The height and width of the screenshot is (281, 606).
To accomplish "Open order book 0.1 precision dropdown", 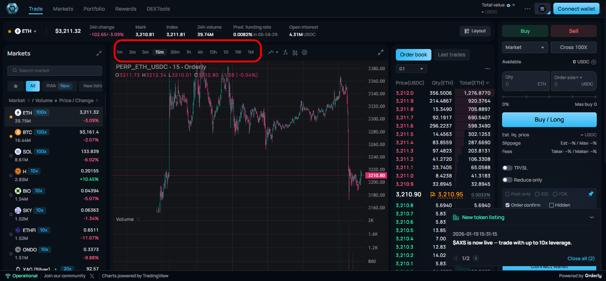I will click(x=411, y=69).
